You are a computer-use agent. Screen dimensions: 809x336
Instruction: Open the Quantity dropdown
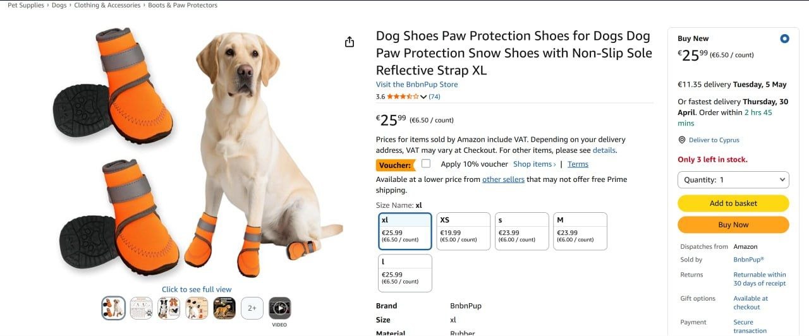[733, 180]
